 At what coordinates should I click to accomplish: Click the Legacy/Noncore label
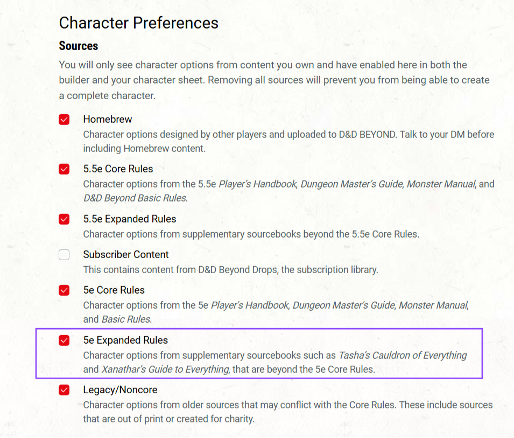[x=121, y=390]
